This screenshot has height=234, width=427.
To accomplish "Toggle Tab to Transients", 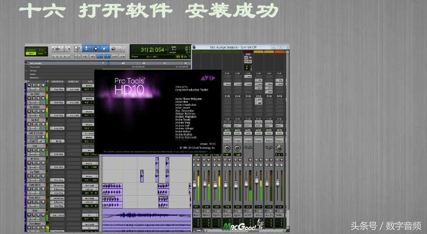I will (x=85, y=56).
